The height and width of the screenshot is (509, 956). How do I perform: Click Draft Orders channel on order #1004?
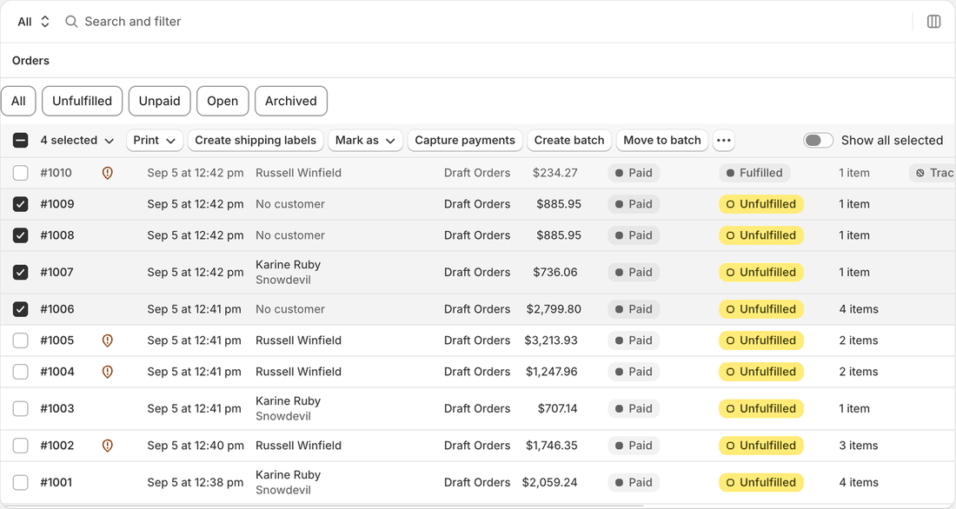477,372
